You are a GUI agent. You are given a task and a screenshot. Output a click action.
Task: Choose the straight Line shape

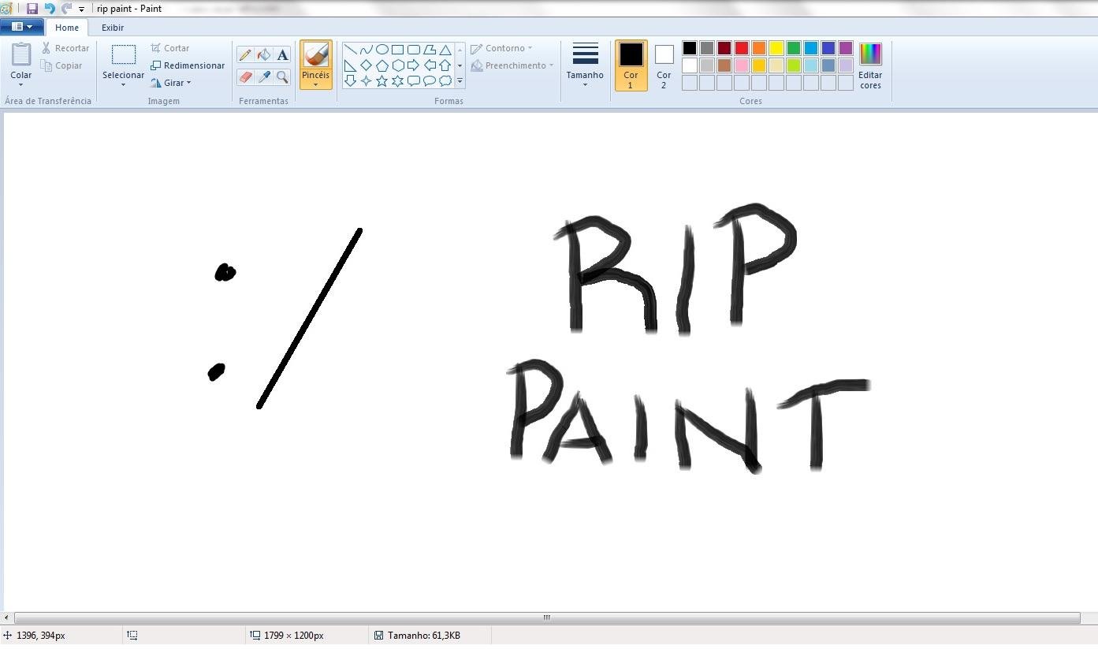(x=350, y=50)
